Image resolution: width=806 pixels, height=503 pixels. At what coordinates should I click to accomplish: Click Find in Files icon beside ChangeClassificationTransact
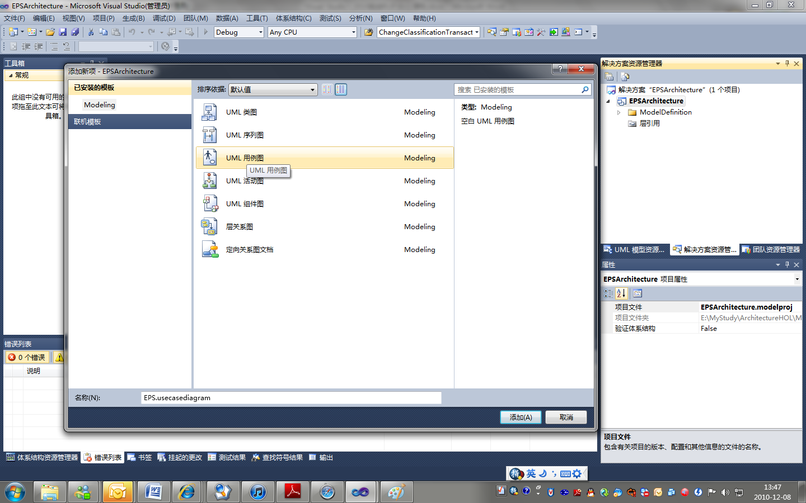coord(368,32)
